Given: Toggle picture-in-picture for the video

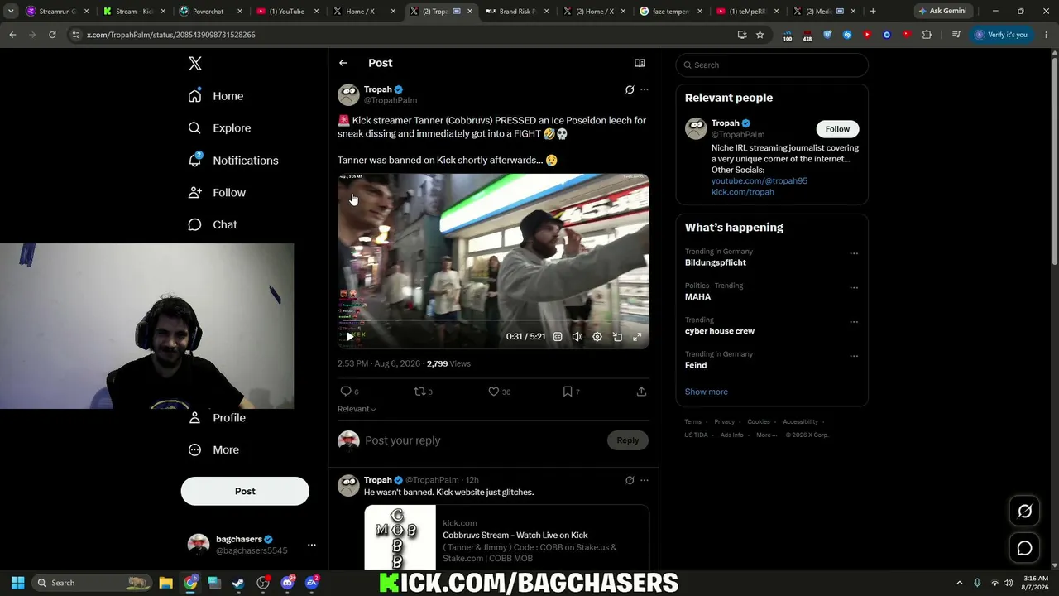Looking at the screenshot, I should point(617,337).
